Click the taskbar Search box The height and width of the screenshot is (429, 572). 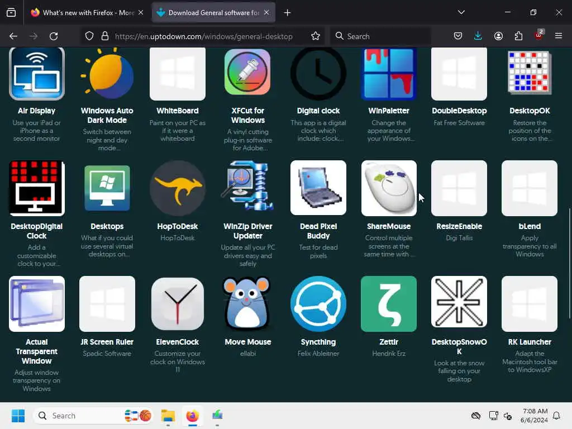[93, 416]
